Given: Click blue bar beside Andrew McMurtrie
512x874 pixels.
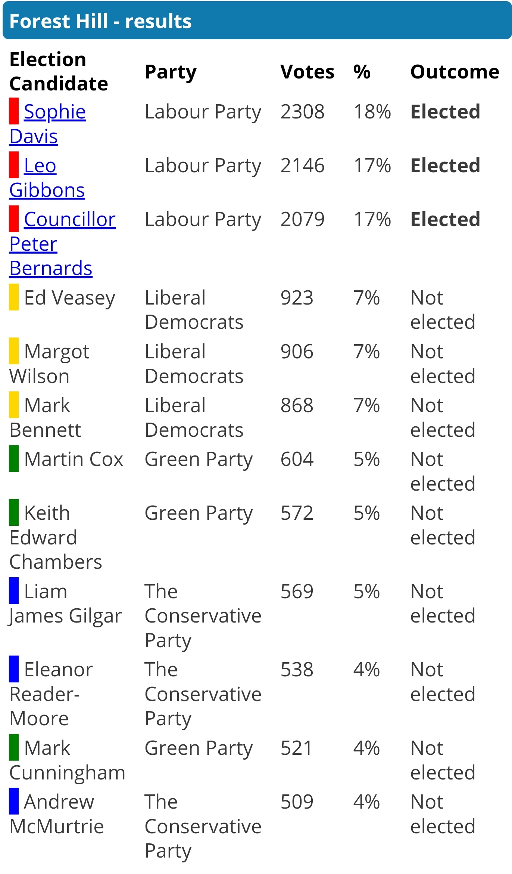Looking at the screenshot, I should [x=14, y=801].
